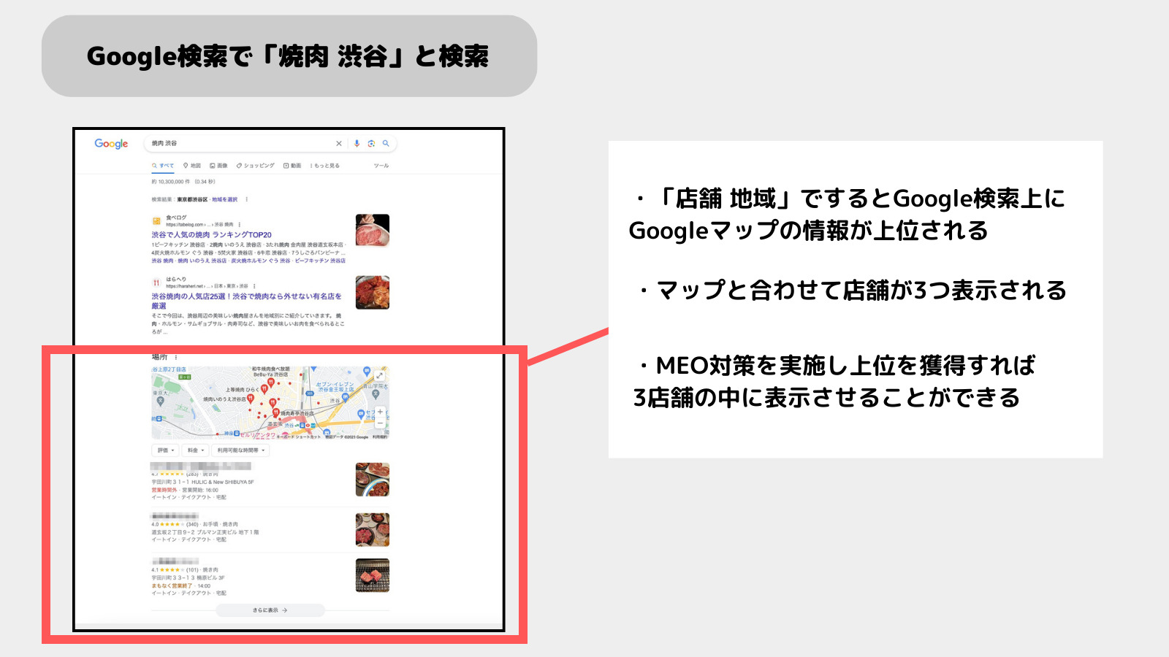Screen dimensions: 1169x657
Task: Switch to the 動画 videos tab
Action: pos(293,166)
